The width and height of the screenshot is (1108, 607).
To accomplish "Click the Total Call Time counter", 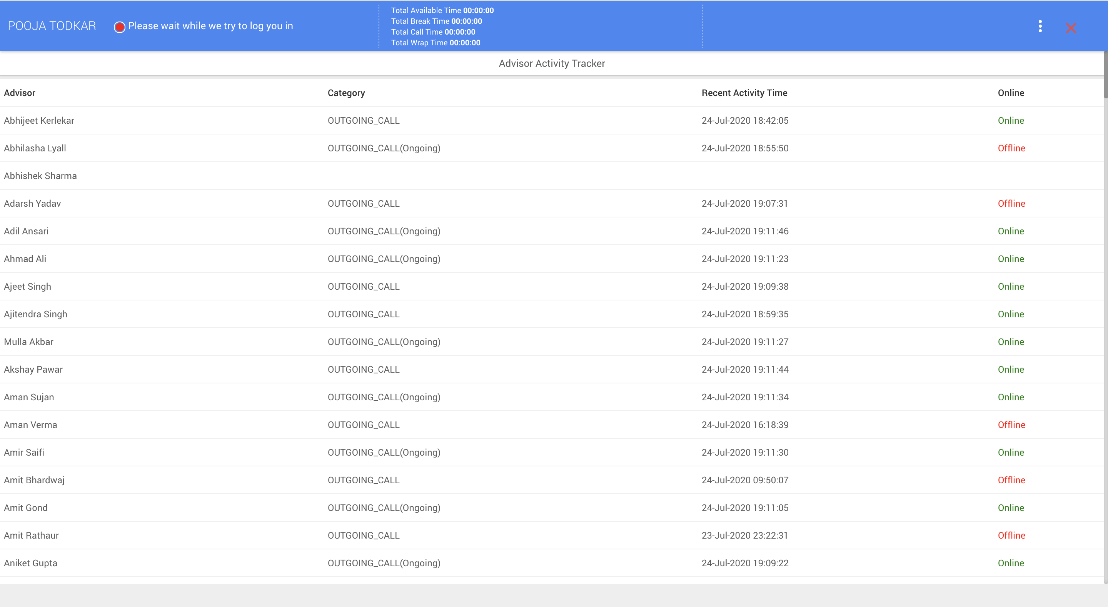I will (x=433, y=32).
